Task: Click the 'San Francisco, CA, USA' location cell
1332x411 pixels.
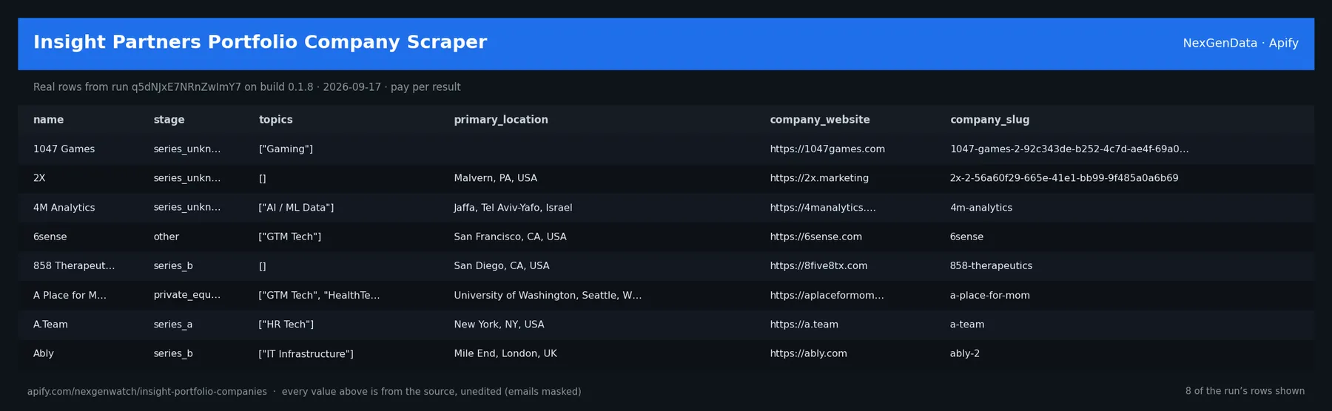Action: (510, 237)
